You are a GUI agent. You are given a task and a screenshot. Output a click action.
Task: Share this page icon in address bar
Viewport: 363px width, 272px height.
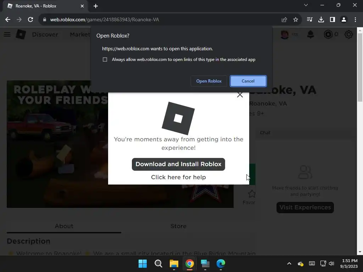(284, 20)
